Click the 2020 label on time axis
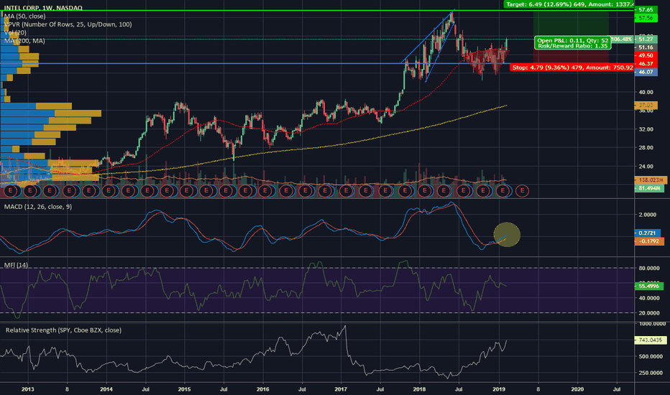The height and width of the screenshot is (395, 670). 577,389
